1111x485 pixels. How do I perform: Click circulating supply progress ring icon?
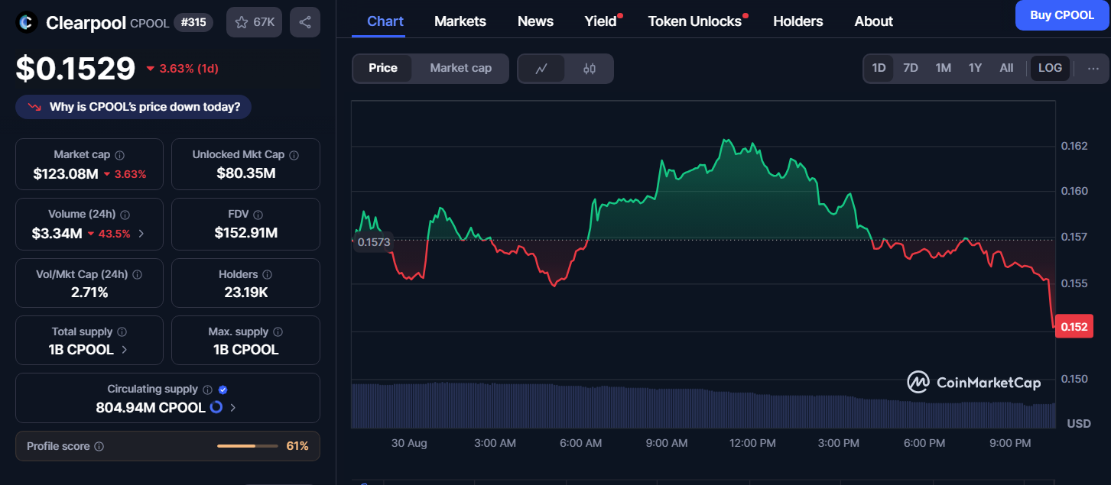pyautogui.click(x=216, y=407)
